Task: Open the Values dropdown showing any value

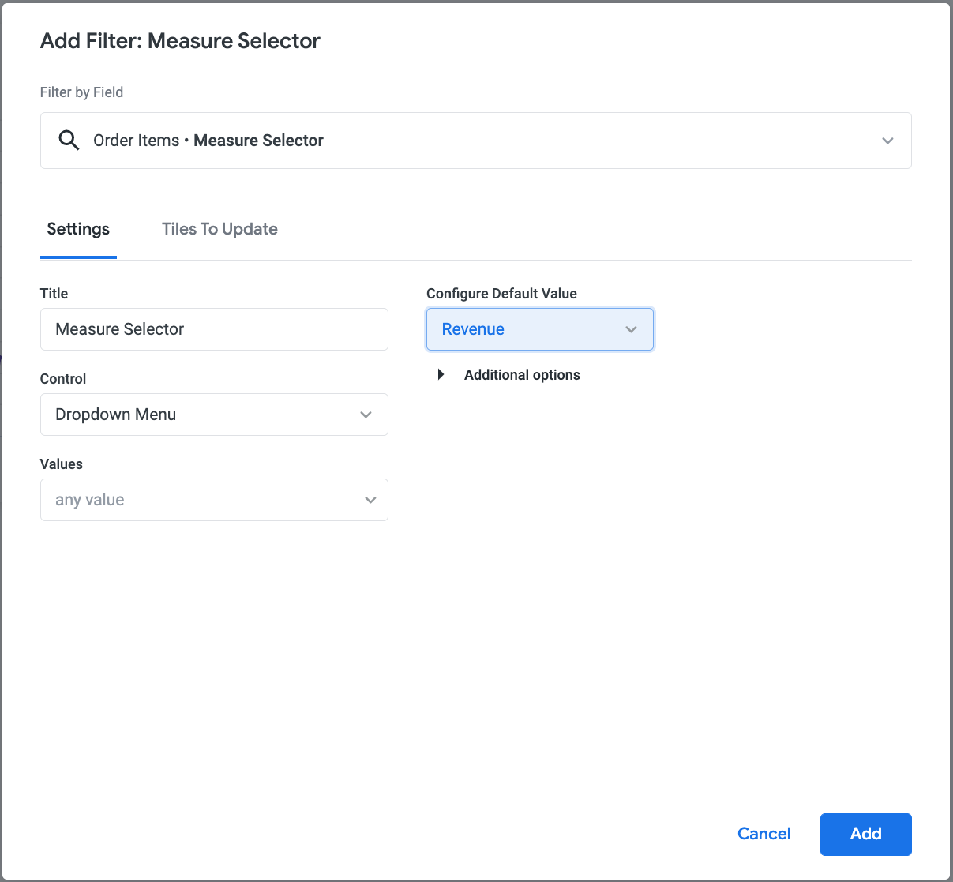Action: click(213, 500)
